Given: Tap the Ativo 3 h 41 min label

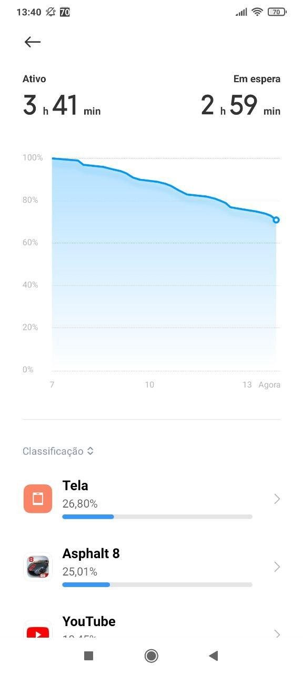Looking at the screenshot, I should tap(62, 96).
